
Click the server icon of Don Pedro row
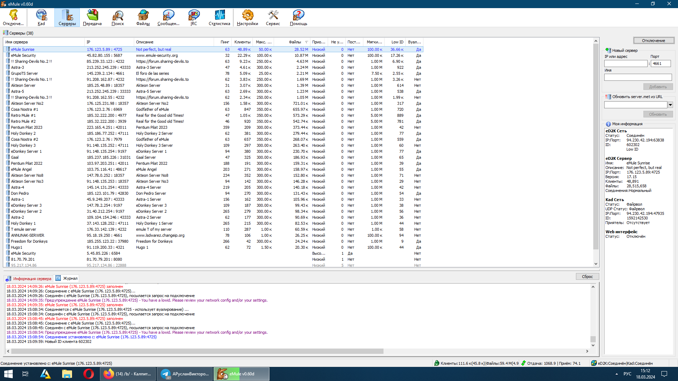(x=8, y=193)
